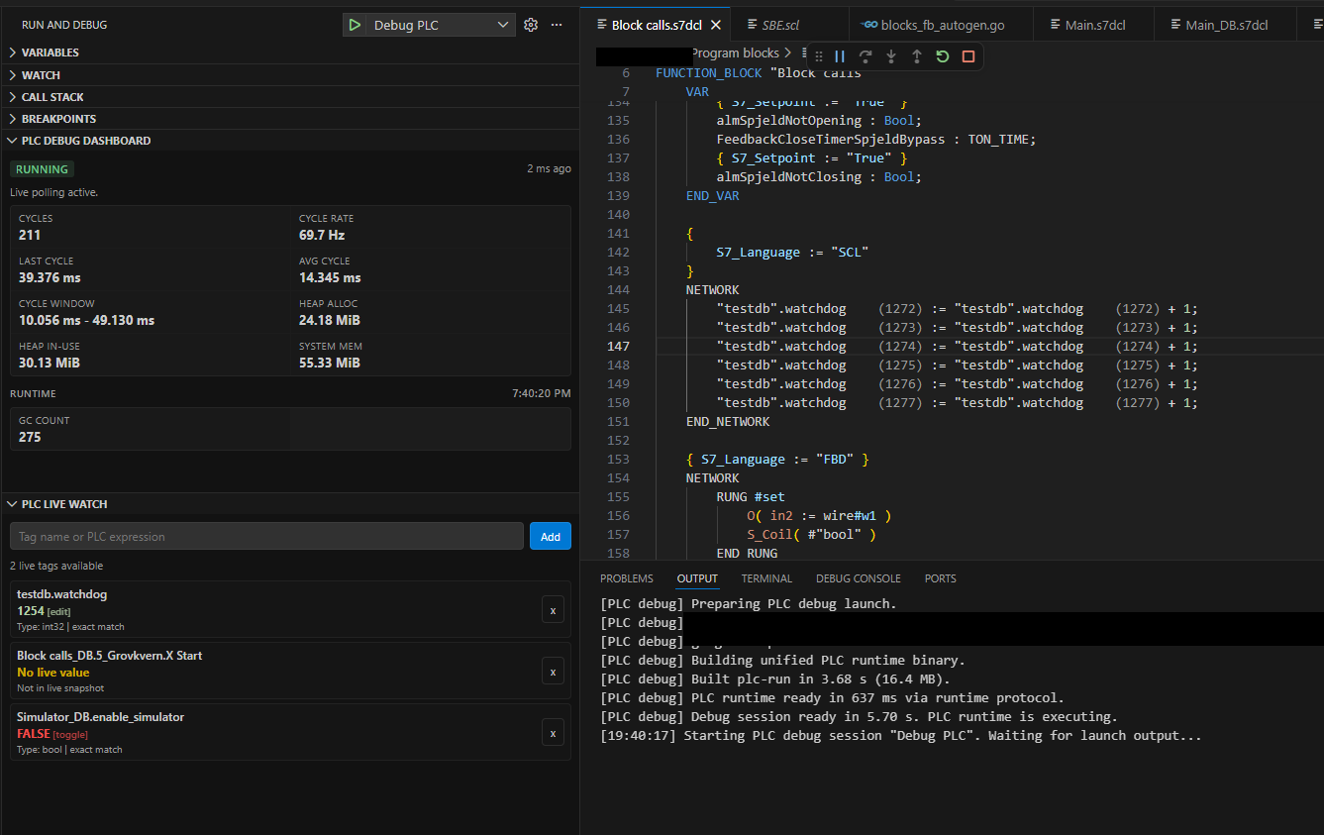Click the "2 live tags available" text
The width and height of the screenshot is (1324, 835).
[x=56, y=566]
